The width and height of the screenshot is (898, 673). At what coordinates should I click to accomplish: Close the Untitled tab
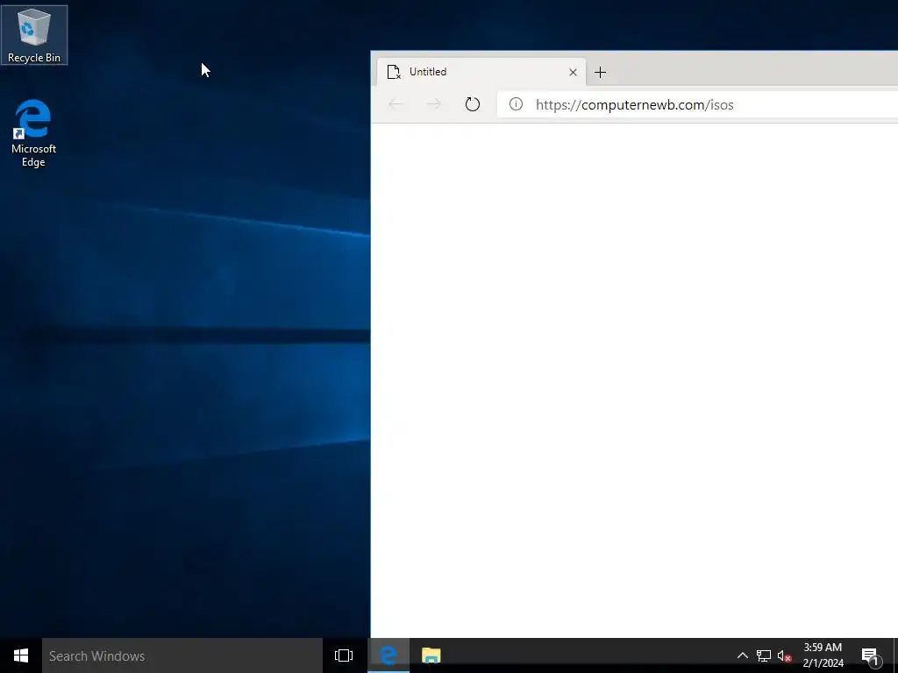573,72
